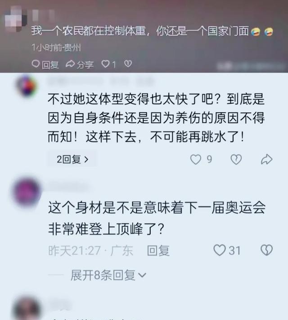Open the blurred avatar of the bottom commenter
288x320 pixels.
pyautogui.click(x=27, y=309)
